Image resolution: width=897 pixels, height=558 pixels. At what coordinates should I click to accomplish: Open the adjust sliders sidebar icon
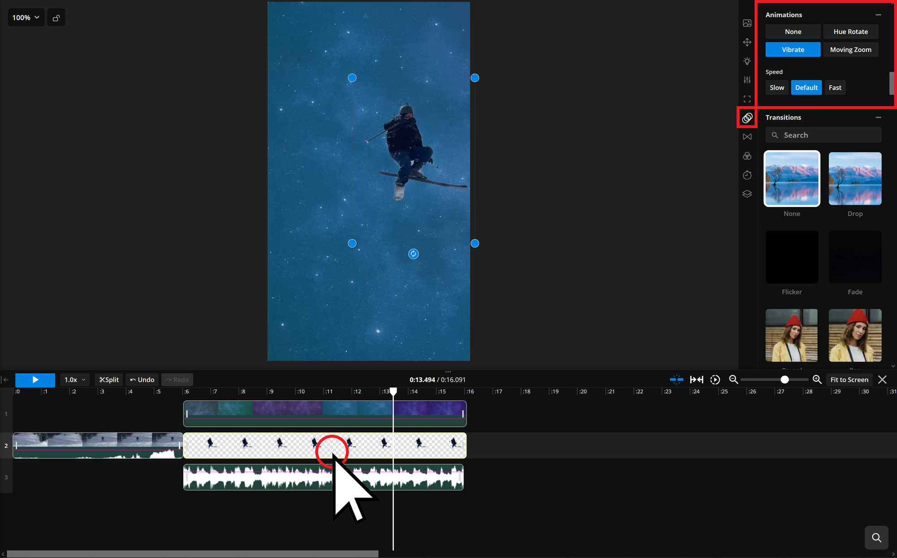pos(747,80)
